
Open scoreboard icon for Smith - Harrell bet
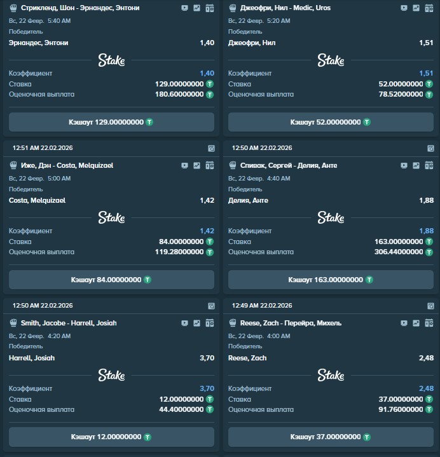[x=210, y=323]
